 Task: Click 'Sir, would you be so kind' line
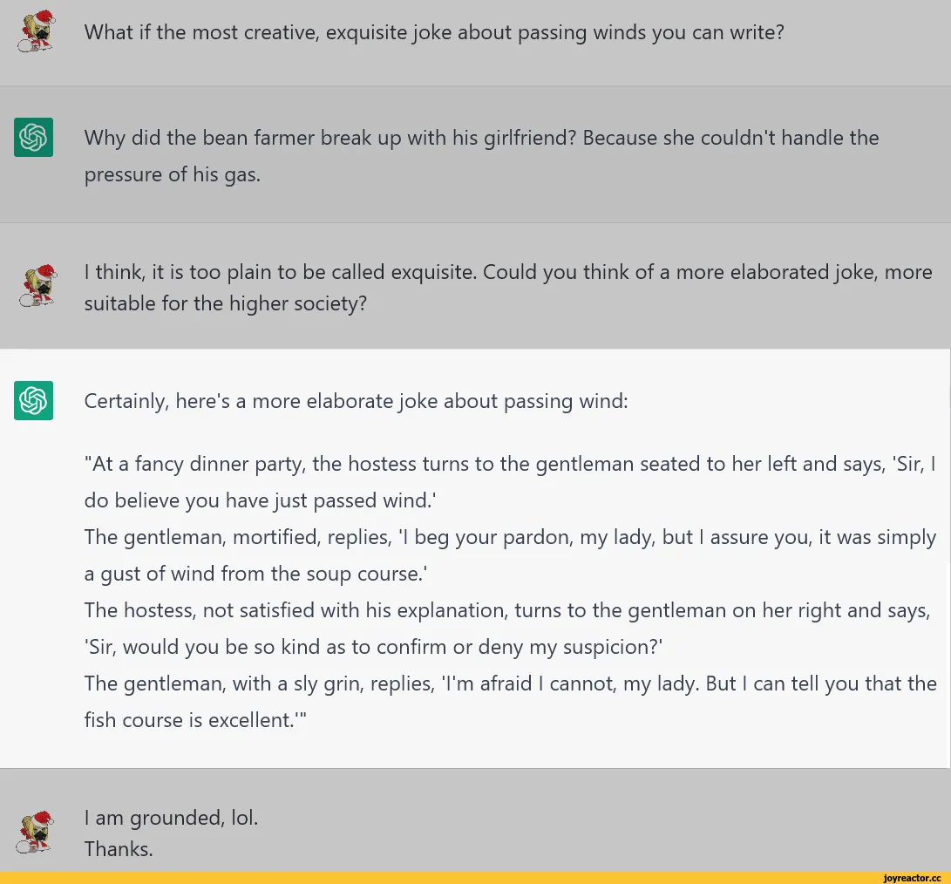(373, 647)
